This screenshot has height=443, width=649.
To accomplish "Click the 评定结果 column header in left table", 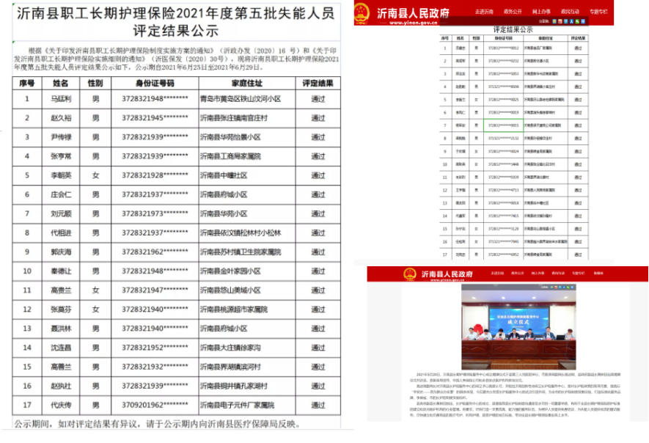I will pyautogui.click(x=318, y=83).
